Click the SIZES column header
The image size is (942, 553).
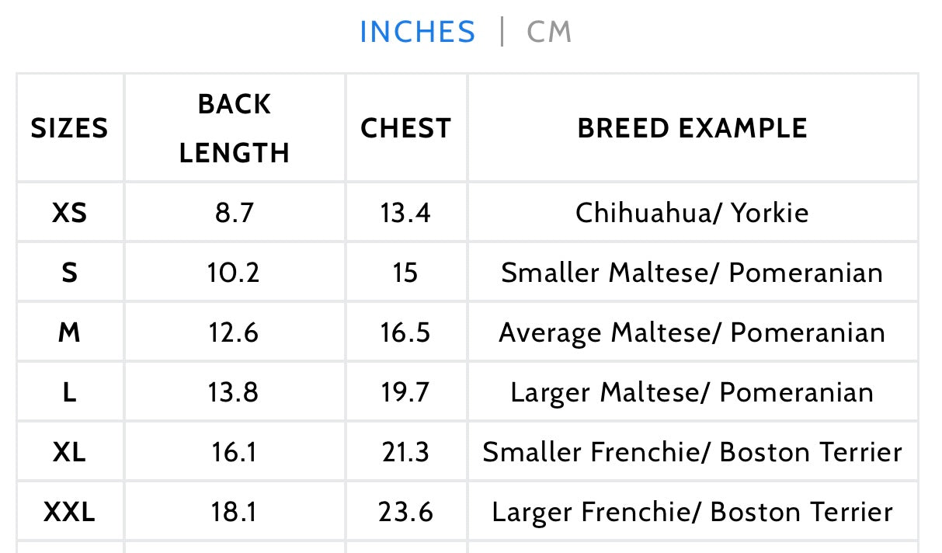(x=69, y=128)
